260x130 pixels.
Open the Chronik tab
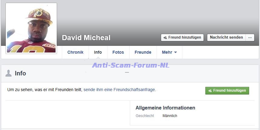click(x=75, y=52)
